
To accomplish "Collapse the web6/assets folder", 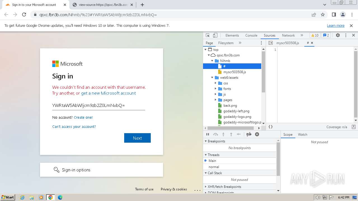I will coord(212,78).
